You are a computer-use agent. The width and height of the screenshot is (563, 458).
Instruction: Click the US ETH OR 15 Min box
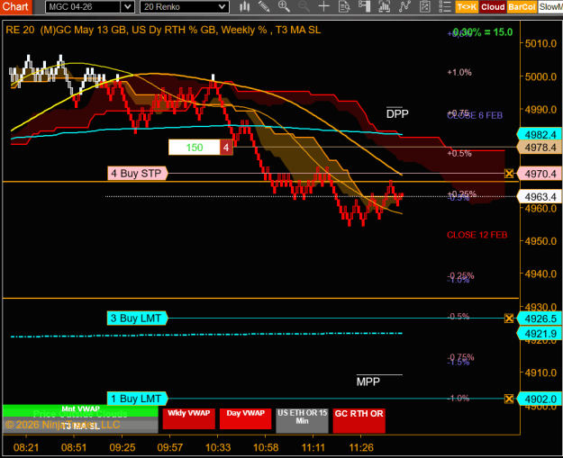[x=302, y=419]
